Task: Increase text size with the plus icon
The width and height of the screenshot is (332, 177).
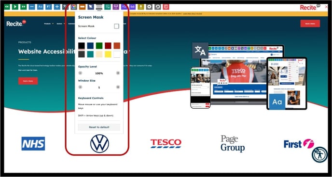Action: [x=57, y=7]
